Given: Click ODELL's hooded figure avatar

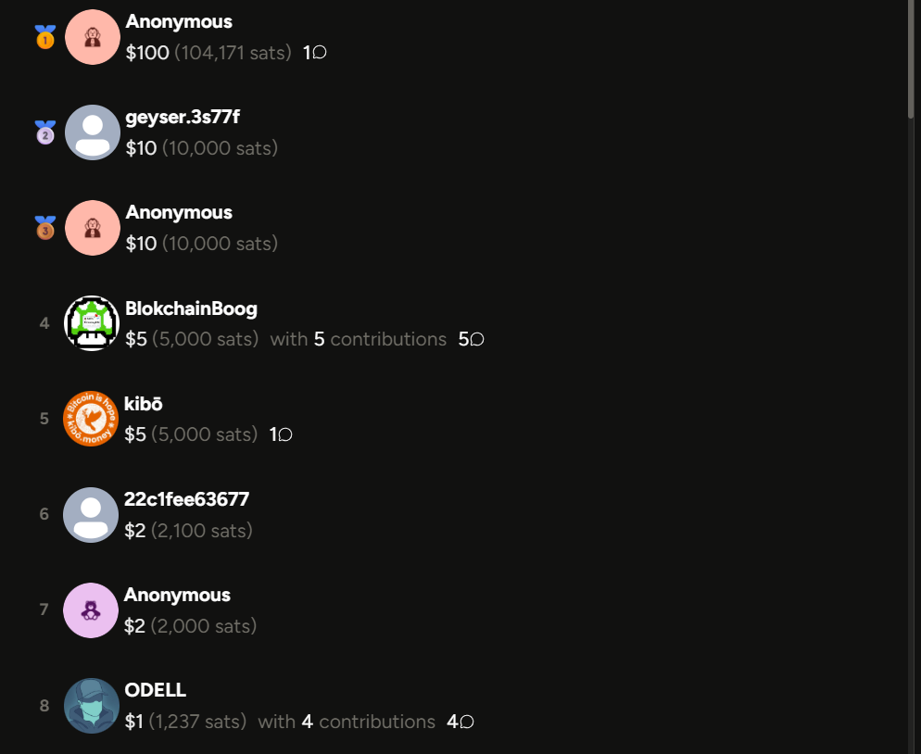Looking at the screenshot, I should pyautogui.click(x=92, y=706).
